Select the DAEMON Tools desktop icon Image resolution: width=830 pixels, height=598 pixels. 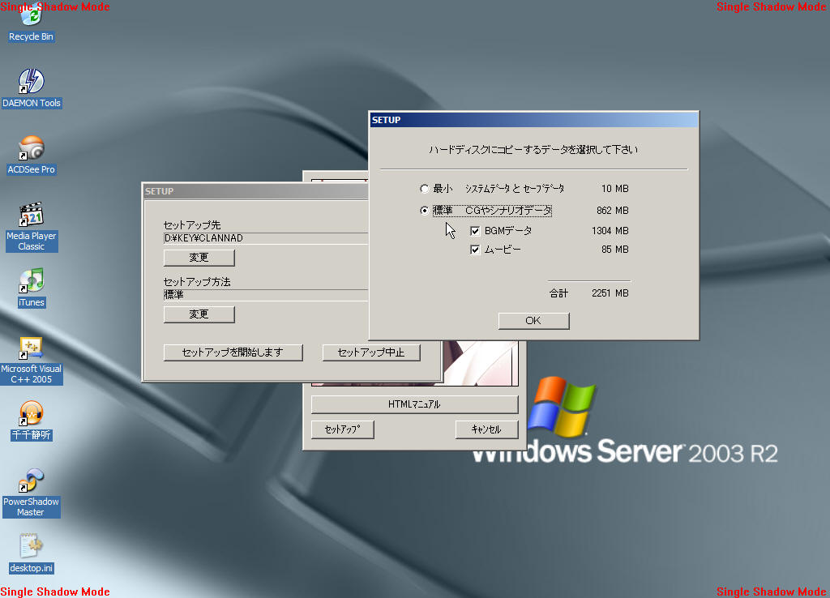[x=32, y=88]
